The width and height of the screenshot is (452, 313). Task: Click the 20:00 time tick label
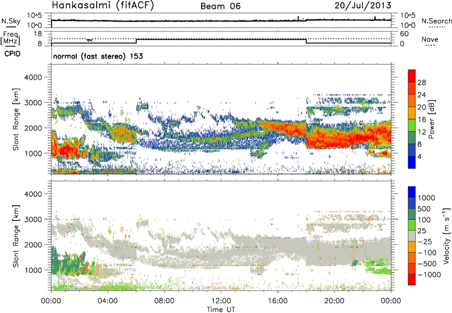[x=334, y=301]
